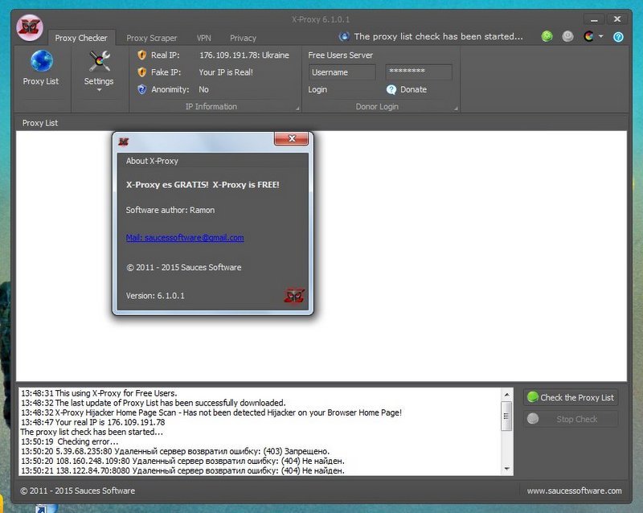
Task: Click the 'Proxy List' panel header
Action: pos(39,123)
